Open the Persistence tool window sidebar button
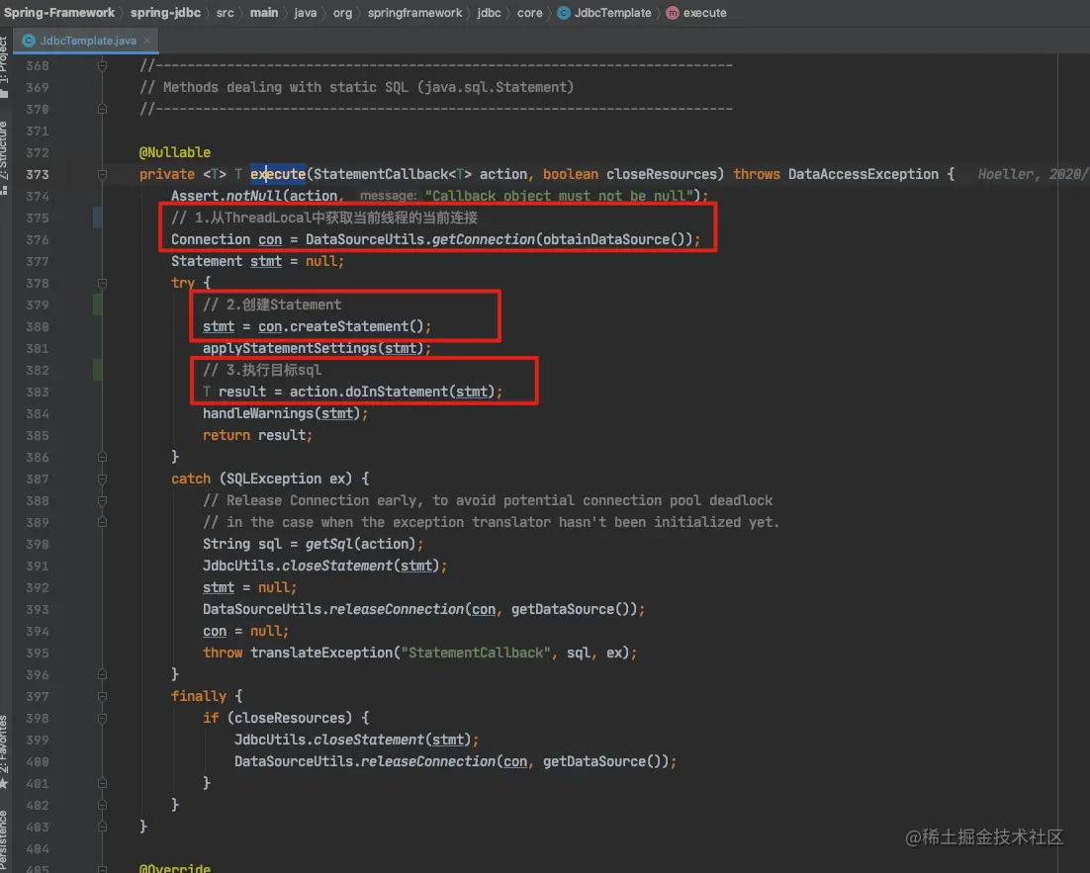This screenshot has width=1090, height=873. tap(5, 841)
